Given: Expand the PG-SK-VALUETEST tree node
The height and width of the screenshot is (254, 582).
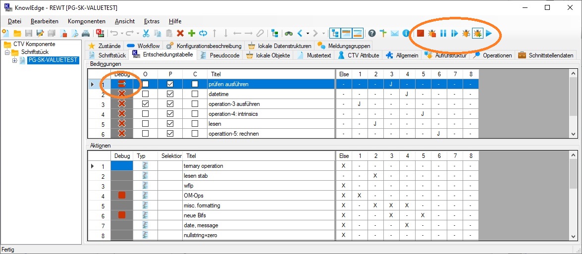Looking at the screenshot, I should tap(15, 60).
